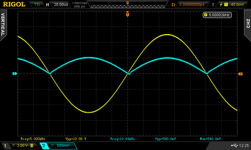Click the orange trigger level arrow on right edge

tap(240, 74)
